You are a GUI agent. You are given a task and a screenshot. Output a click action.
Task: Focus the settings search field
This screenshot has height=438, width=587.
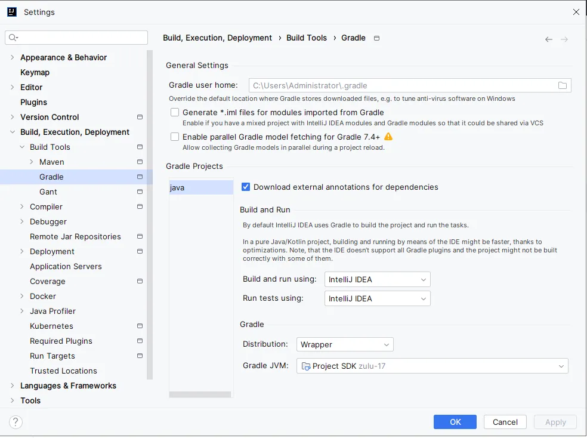click(76, 38)
